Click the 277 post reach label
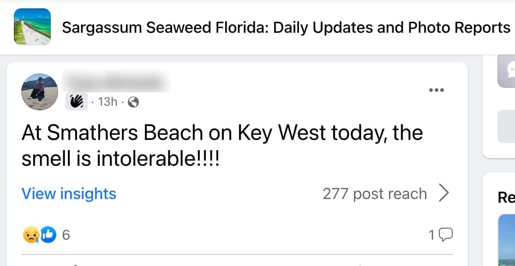Viewport: 515px width, 266px height. click(x=375, y=194)
